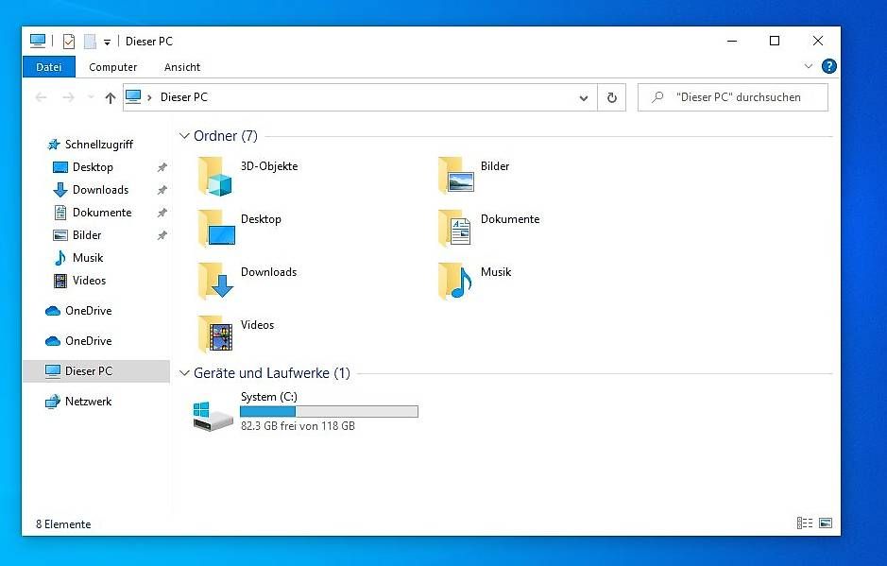Select the Musik folder icon in the Ordner group
Viewport: 887px width, 566px height.
(454, 282)
